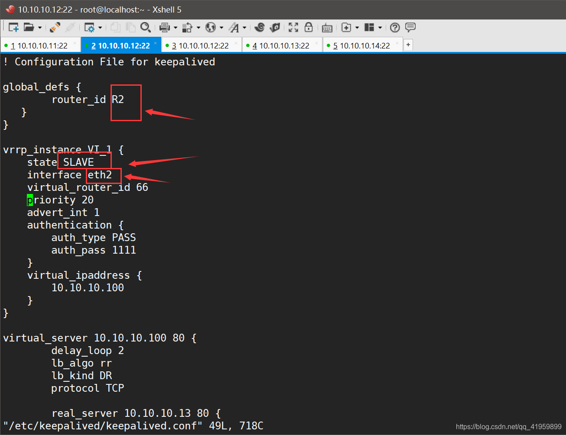Click the Xshell title bar app icon

(10, 9)
